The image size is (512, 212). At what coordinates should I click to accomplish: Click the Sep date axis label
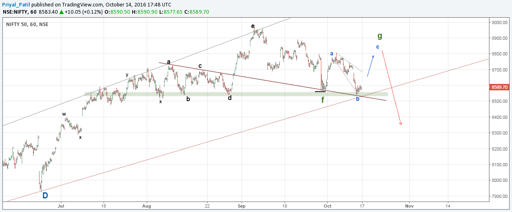[x=241, y=205]
